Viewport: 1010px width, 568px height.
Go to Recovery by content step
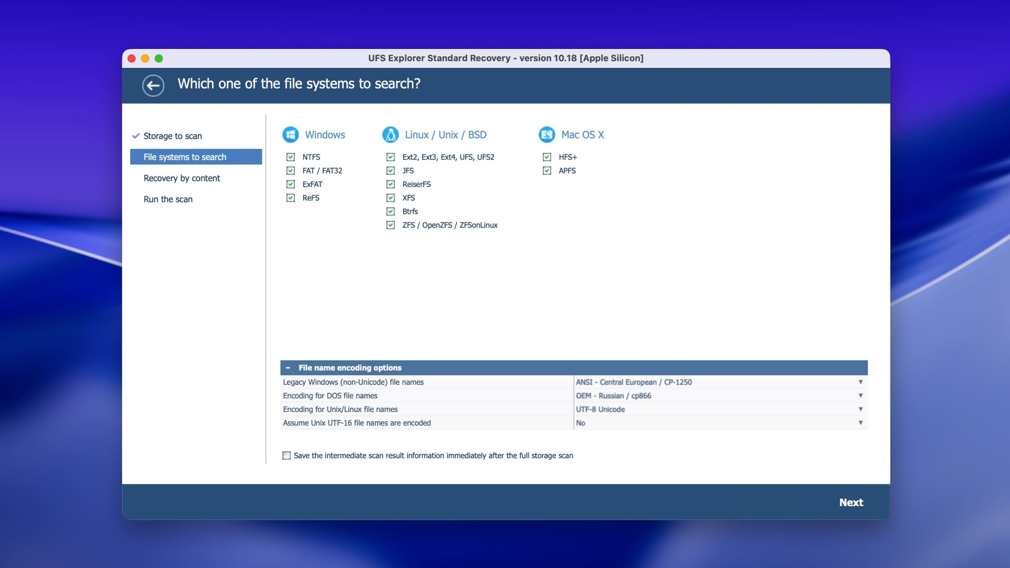pos(181,178)
